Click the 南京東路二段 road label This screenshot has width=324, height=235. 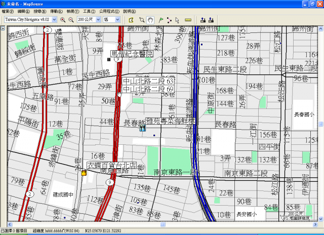coord(246,173)
